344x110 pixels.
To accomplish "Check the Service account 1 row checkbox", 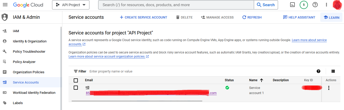I will pos(76,88).
